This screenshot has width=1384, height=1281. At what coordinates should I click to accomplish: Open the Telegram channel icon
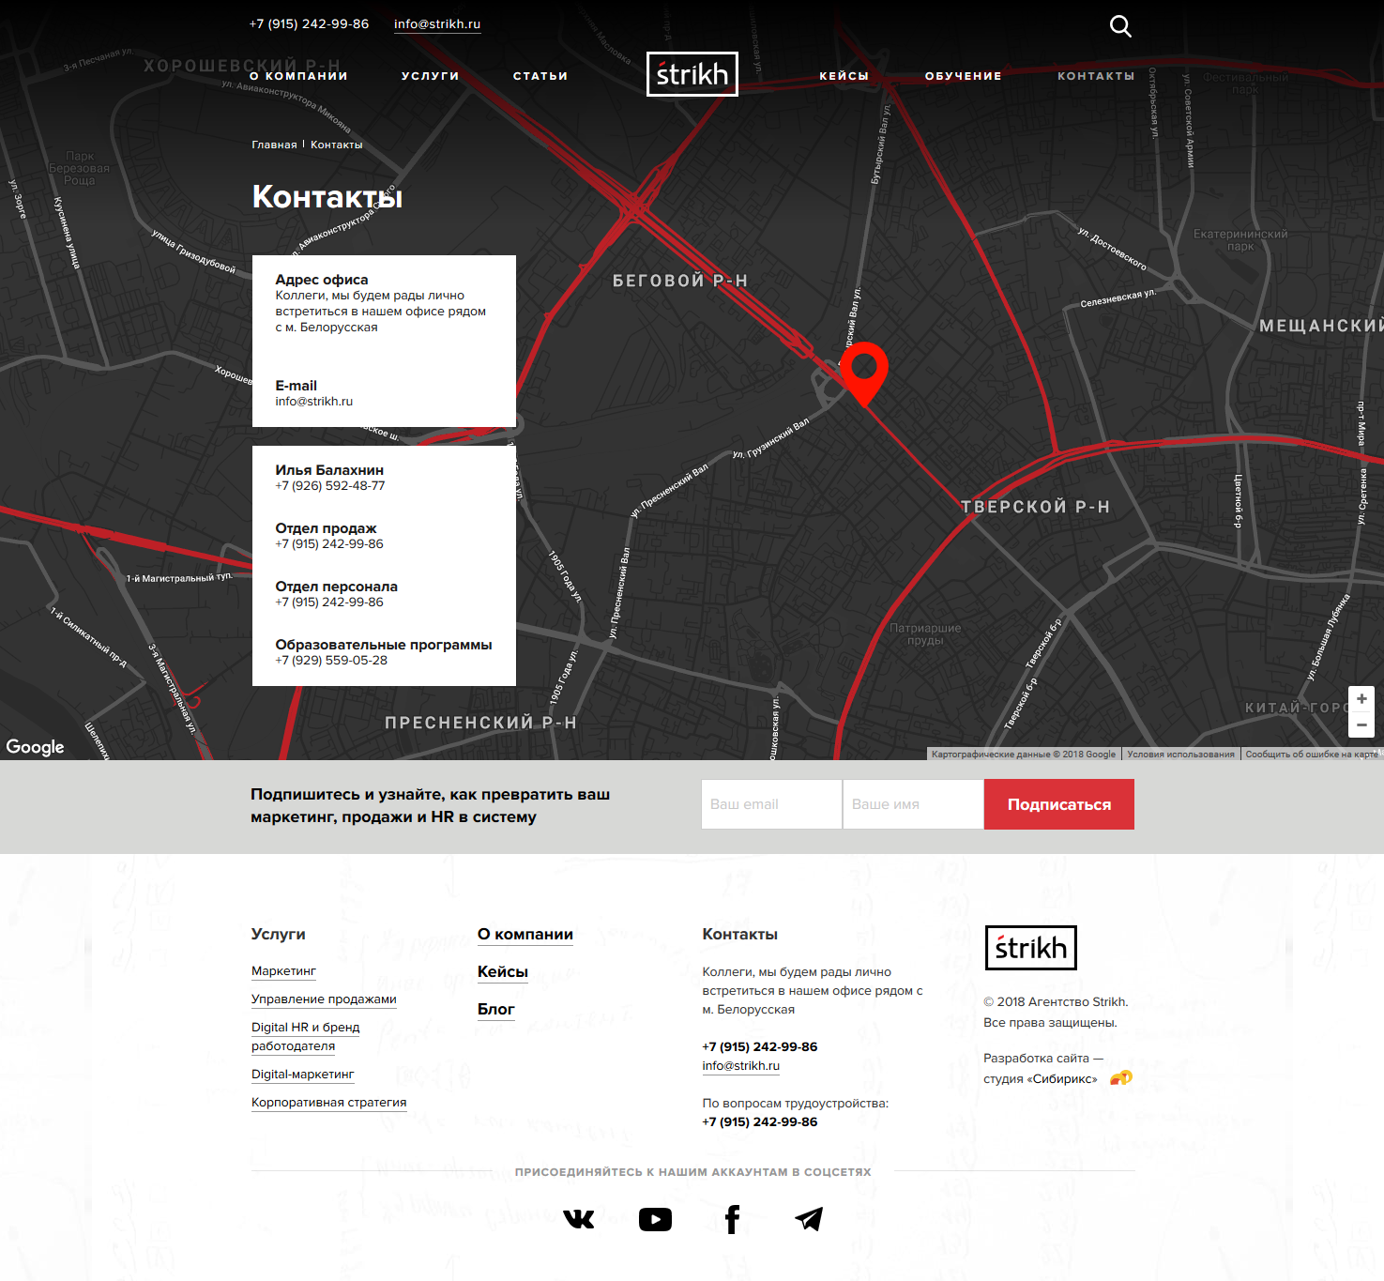[809, 1219]
